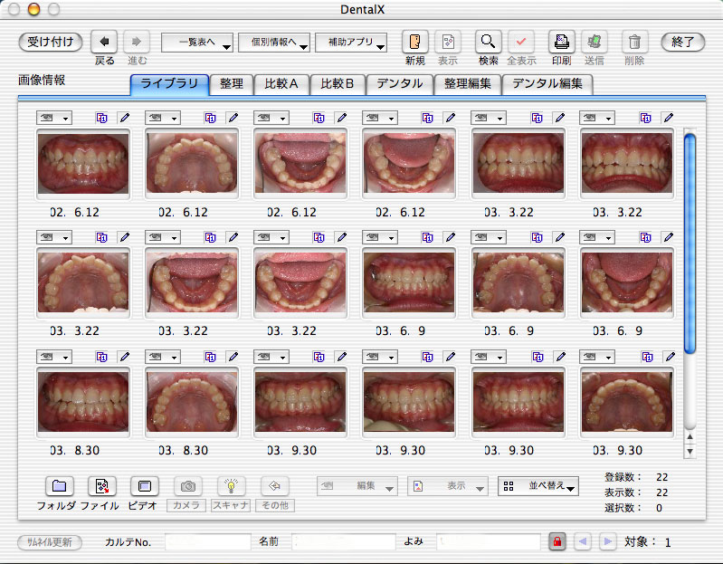Click the 終了 quit button

tap(682, 42)
